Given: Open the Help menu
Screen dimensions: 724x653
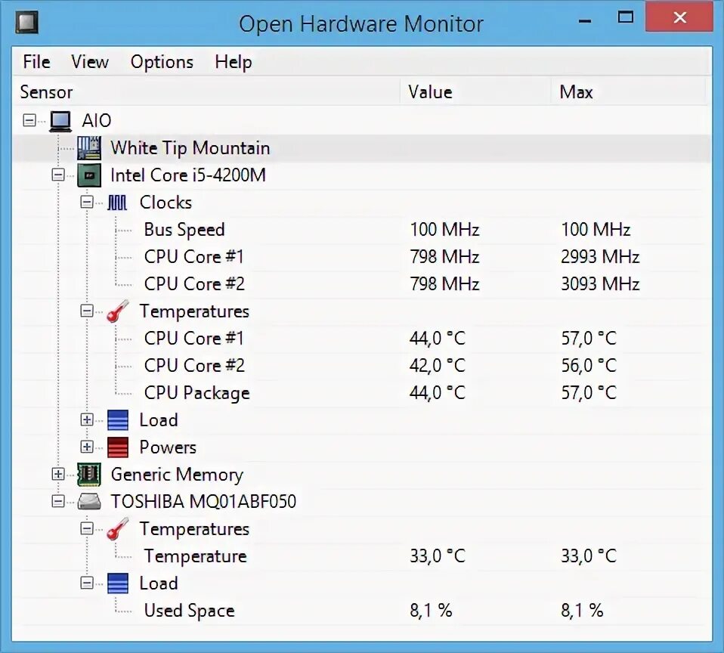Looking at the screenshot, I should pos(234,62).
